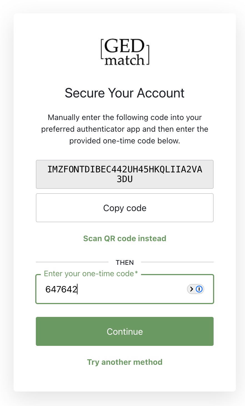This screenshot has height=406, width=245.
Task: Click the word match in logo
Action: (x=124, y=60)
